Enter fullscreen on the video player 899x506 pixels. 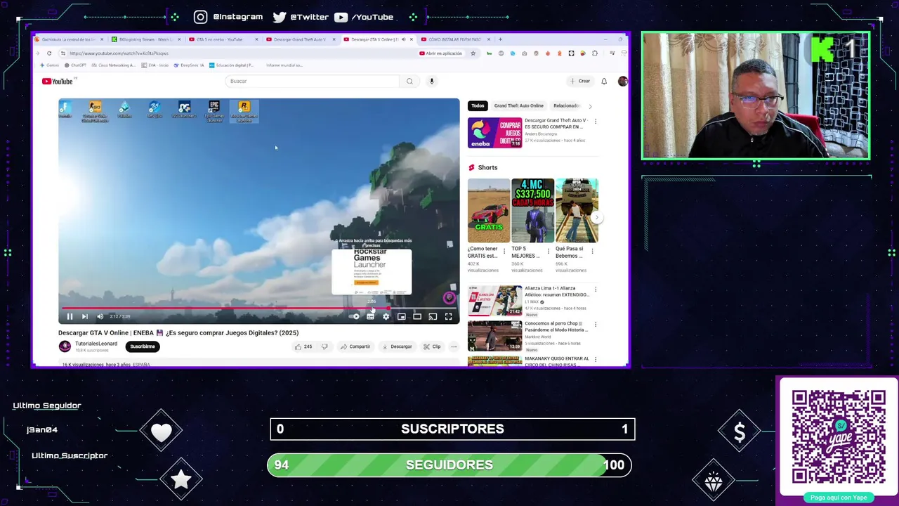click(448, 317)
